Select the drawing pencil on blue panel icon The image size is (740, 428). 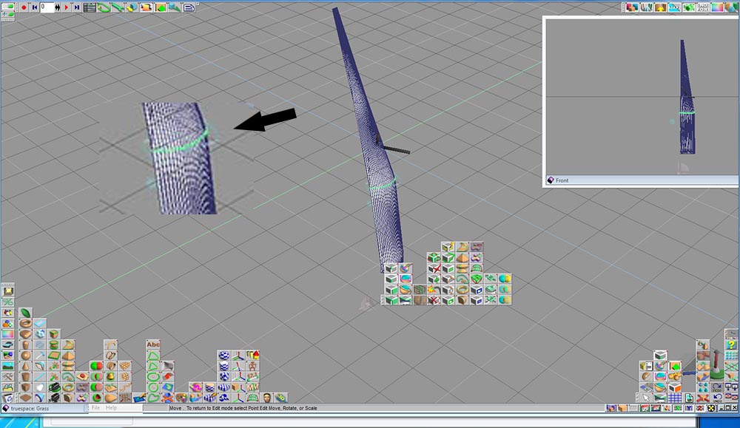139,398
